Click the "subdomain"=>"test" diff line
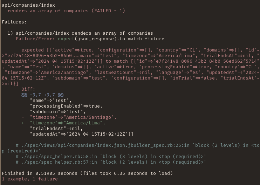 tap(58, 112)
